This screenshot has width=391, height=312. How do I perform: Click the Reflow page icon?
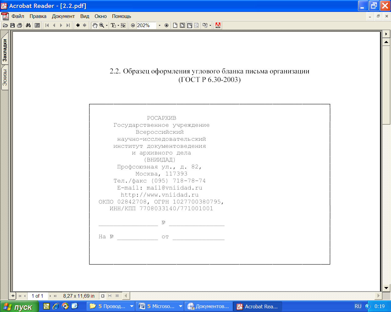tap(196, 25)
